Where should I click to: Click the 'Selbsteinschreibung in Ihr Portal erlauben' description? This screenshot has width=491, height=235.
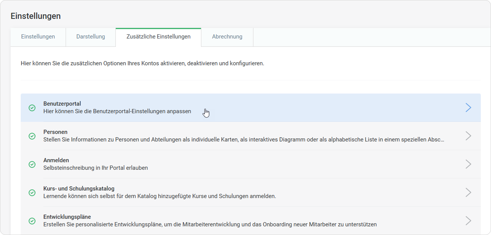click(95, 168)
